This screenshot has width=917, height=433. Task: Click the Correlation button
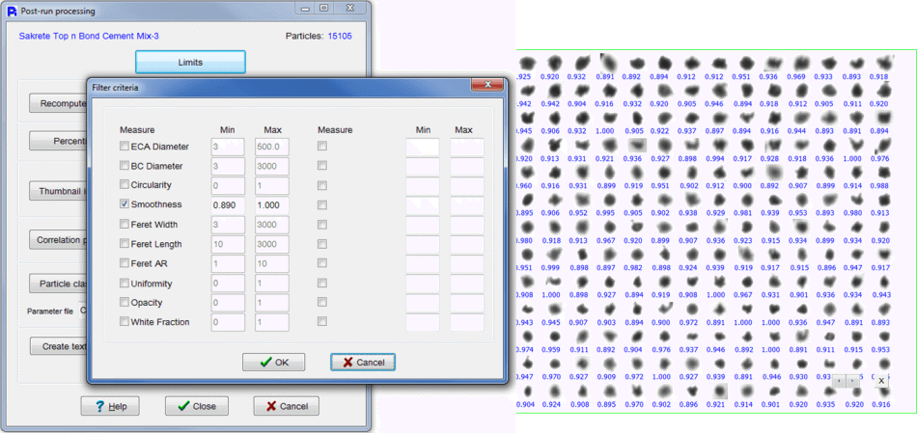[x=59, y=239]
